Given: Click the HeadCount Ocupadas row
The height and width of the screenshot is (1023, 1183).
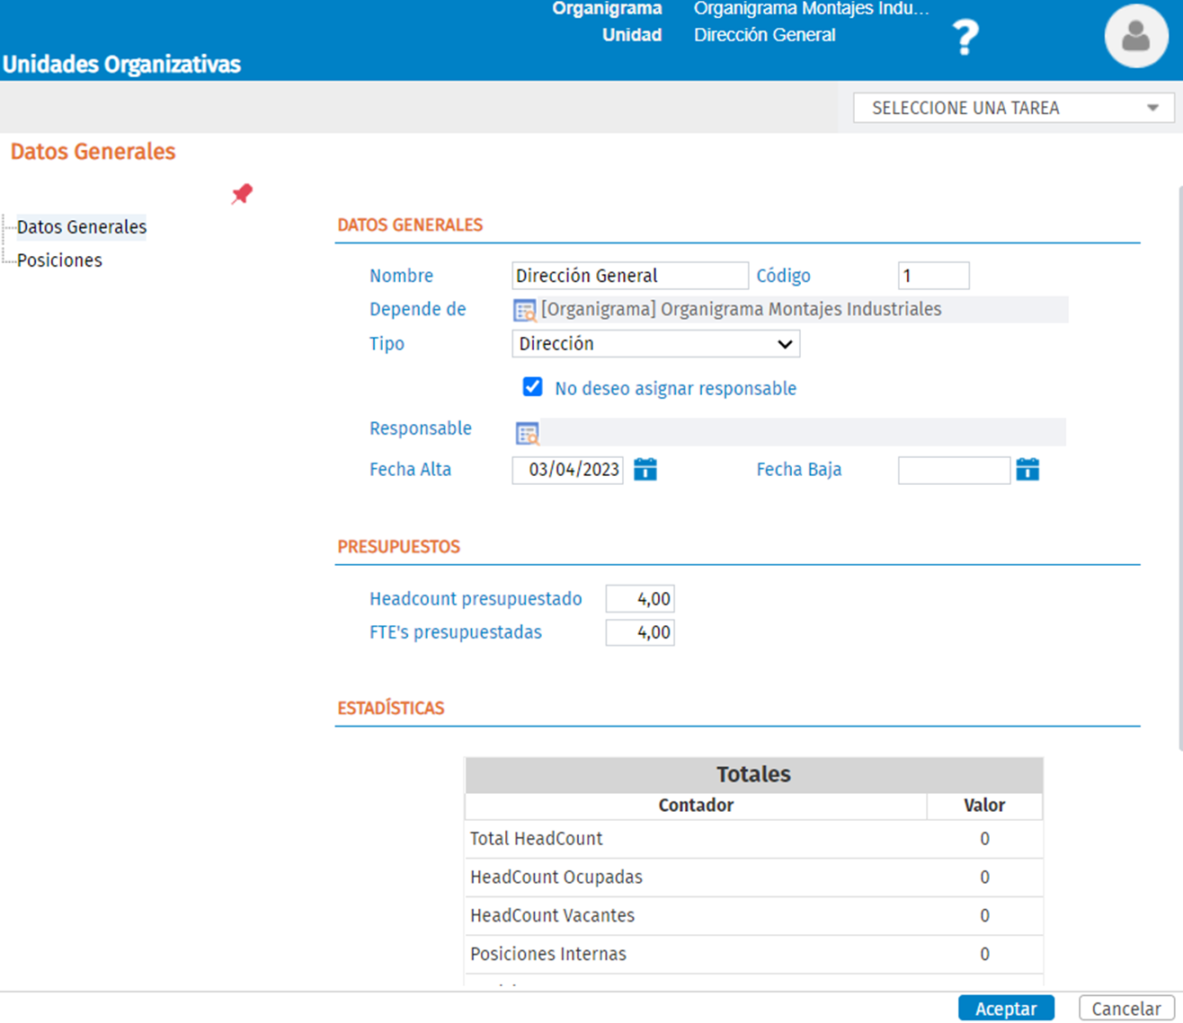Looking at the screenshot, I should pos(753,877).
